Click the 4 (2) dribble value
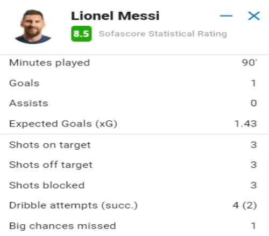 point(245,205)
